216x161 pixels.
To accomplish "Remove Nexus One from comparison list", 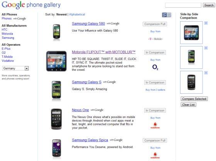I will [x=206, y=73].
